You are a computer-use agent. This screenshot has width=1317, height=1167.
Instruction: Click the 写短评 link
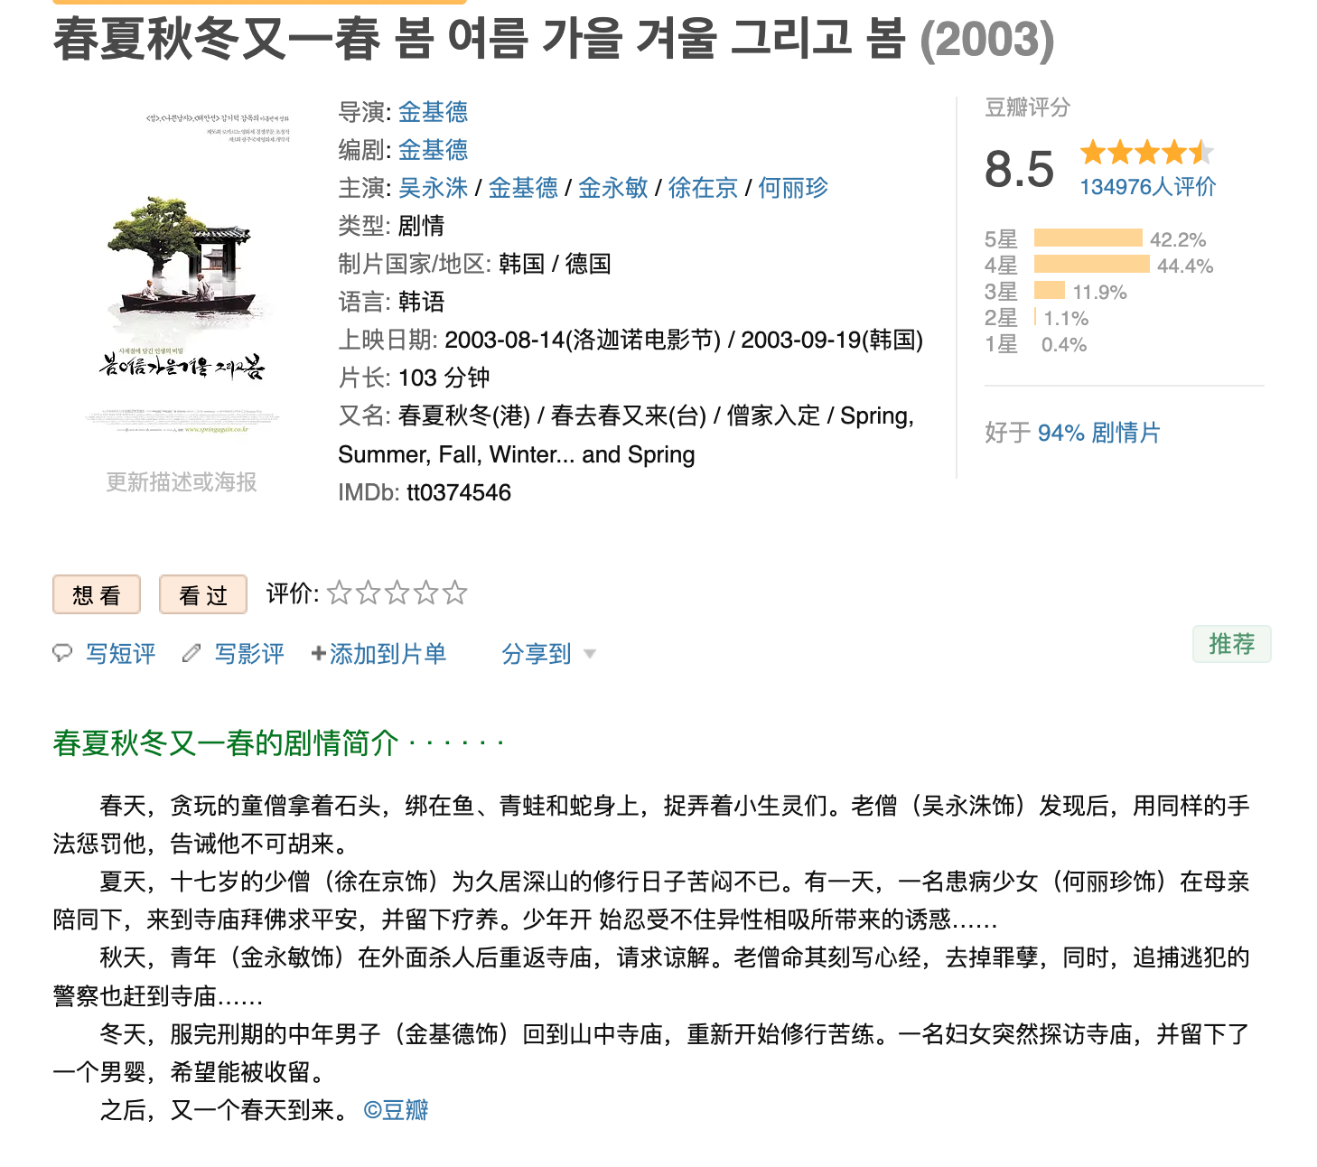[x=121, y=654]
